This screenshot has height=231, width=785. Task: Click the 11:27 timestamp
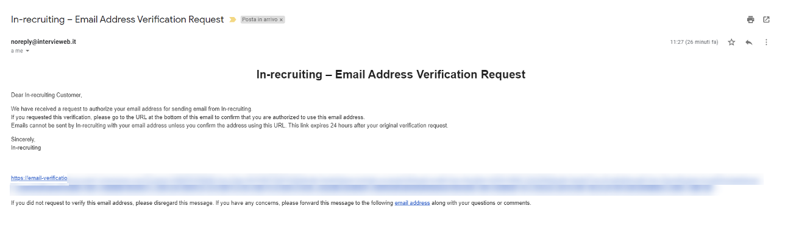(694, 42)
